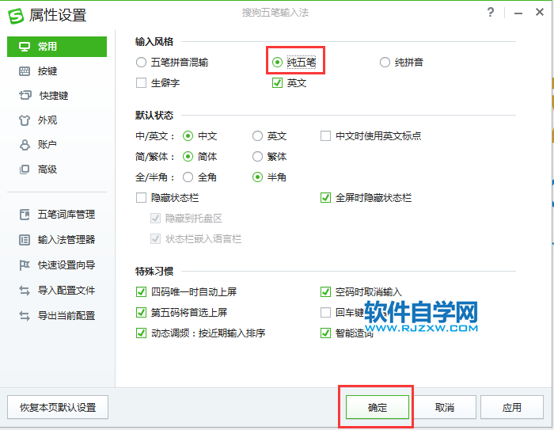Click the arrows icon beside 导入配置文件
The width and height of the screenshot is (554, 430).
click(25, 291)
